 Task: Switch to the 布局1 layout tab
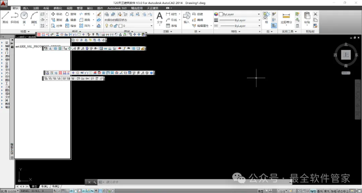(x=45, y=186)
